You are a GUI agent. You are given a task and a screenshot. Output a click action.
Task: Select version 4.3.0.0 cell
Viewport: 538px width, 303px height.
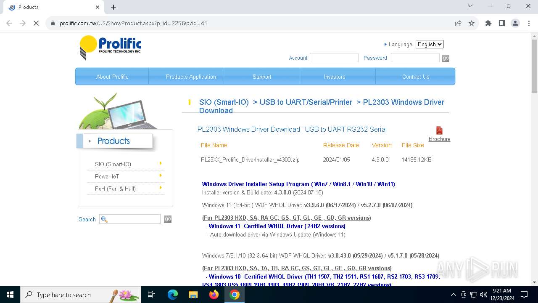pos(380,159)
